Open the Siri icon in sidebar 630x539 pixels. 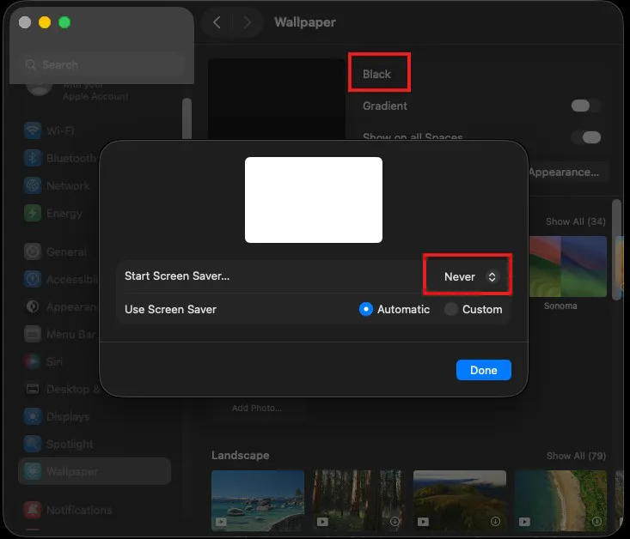click(x=33, y=361)
